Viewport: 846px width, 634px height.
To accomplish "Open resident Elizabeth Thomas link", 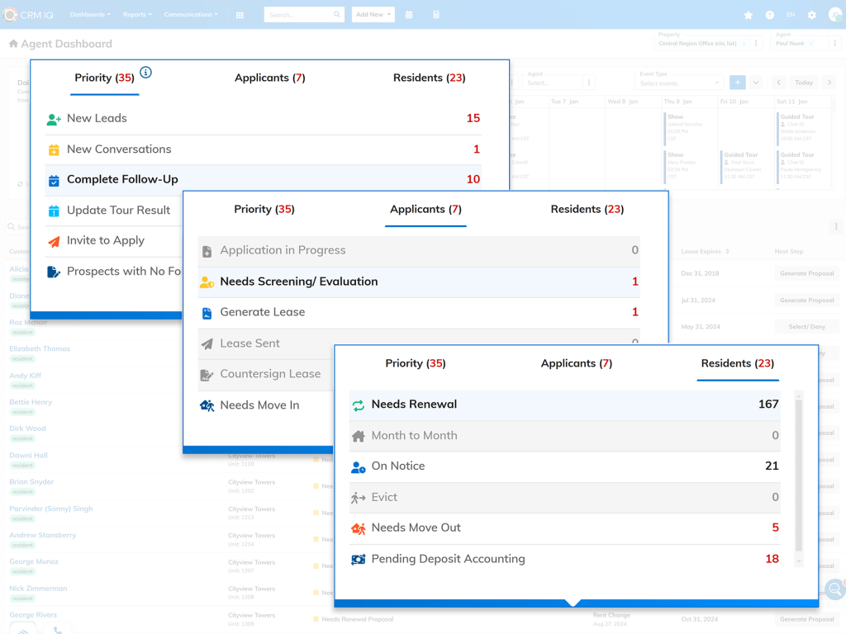I will 40,349.
